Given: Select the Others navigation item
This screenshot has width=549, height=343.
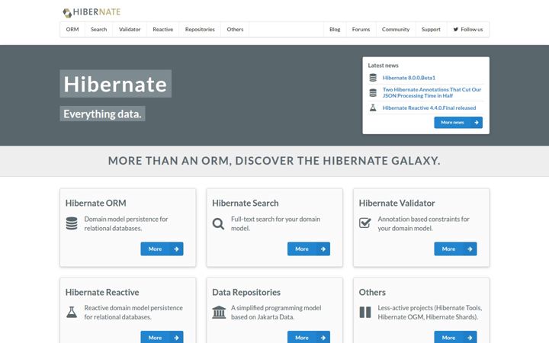Looking at the screenshot, I should pos(235,30).
